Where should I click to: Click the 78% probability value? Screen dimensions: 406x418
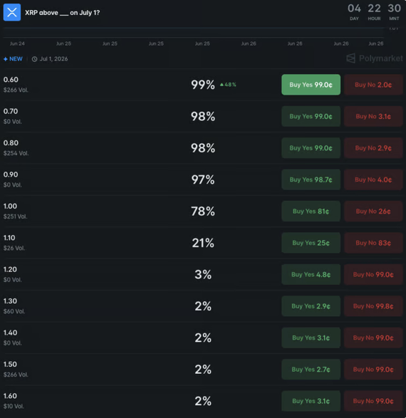(203, 211)
